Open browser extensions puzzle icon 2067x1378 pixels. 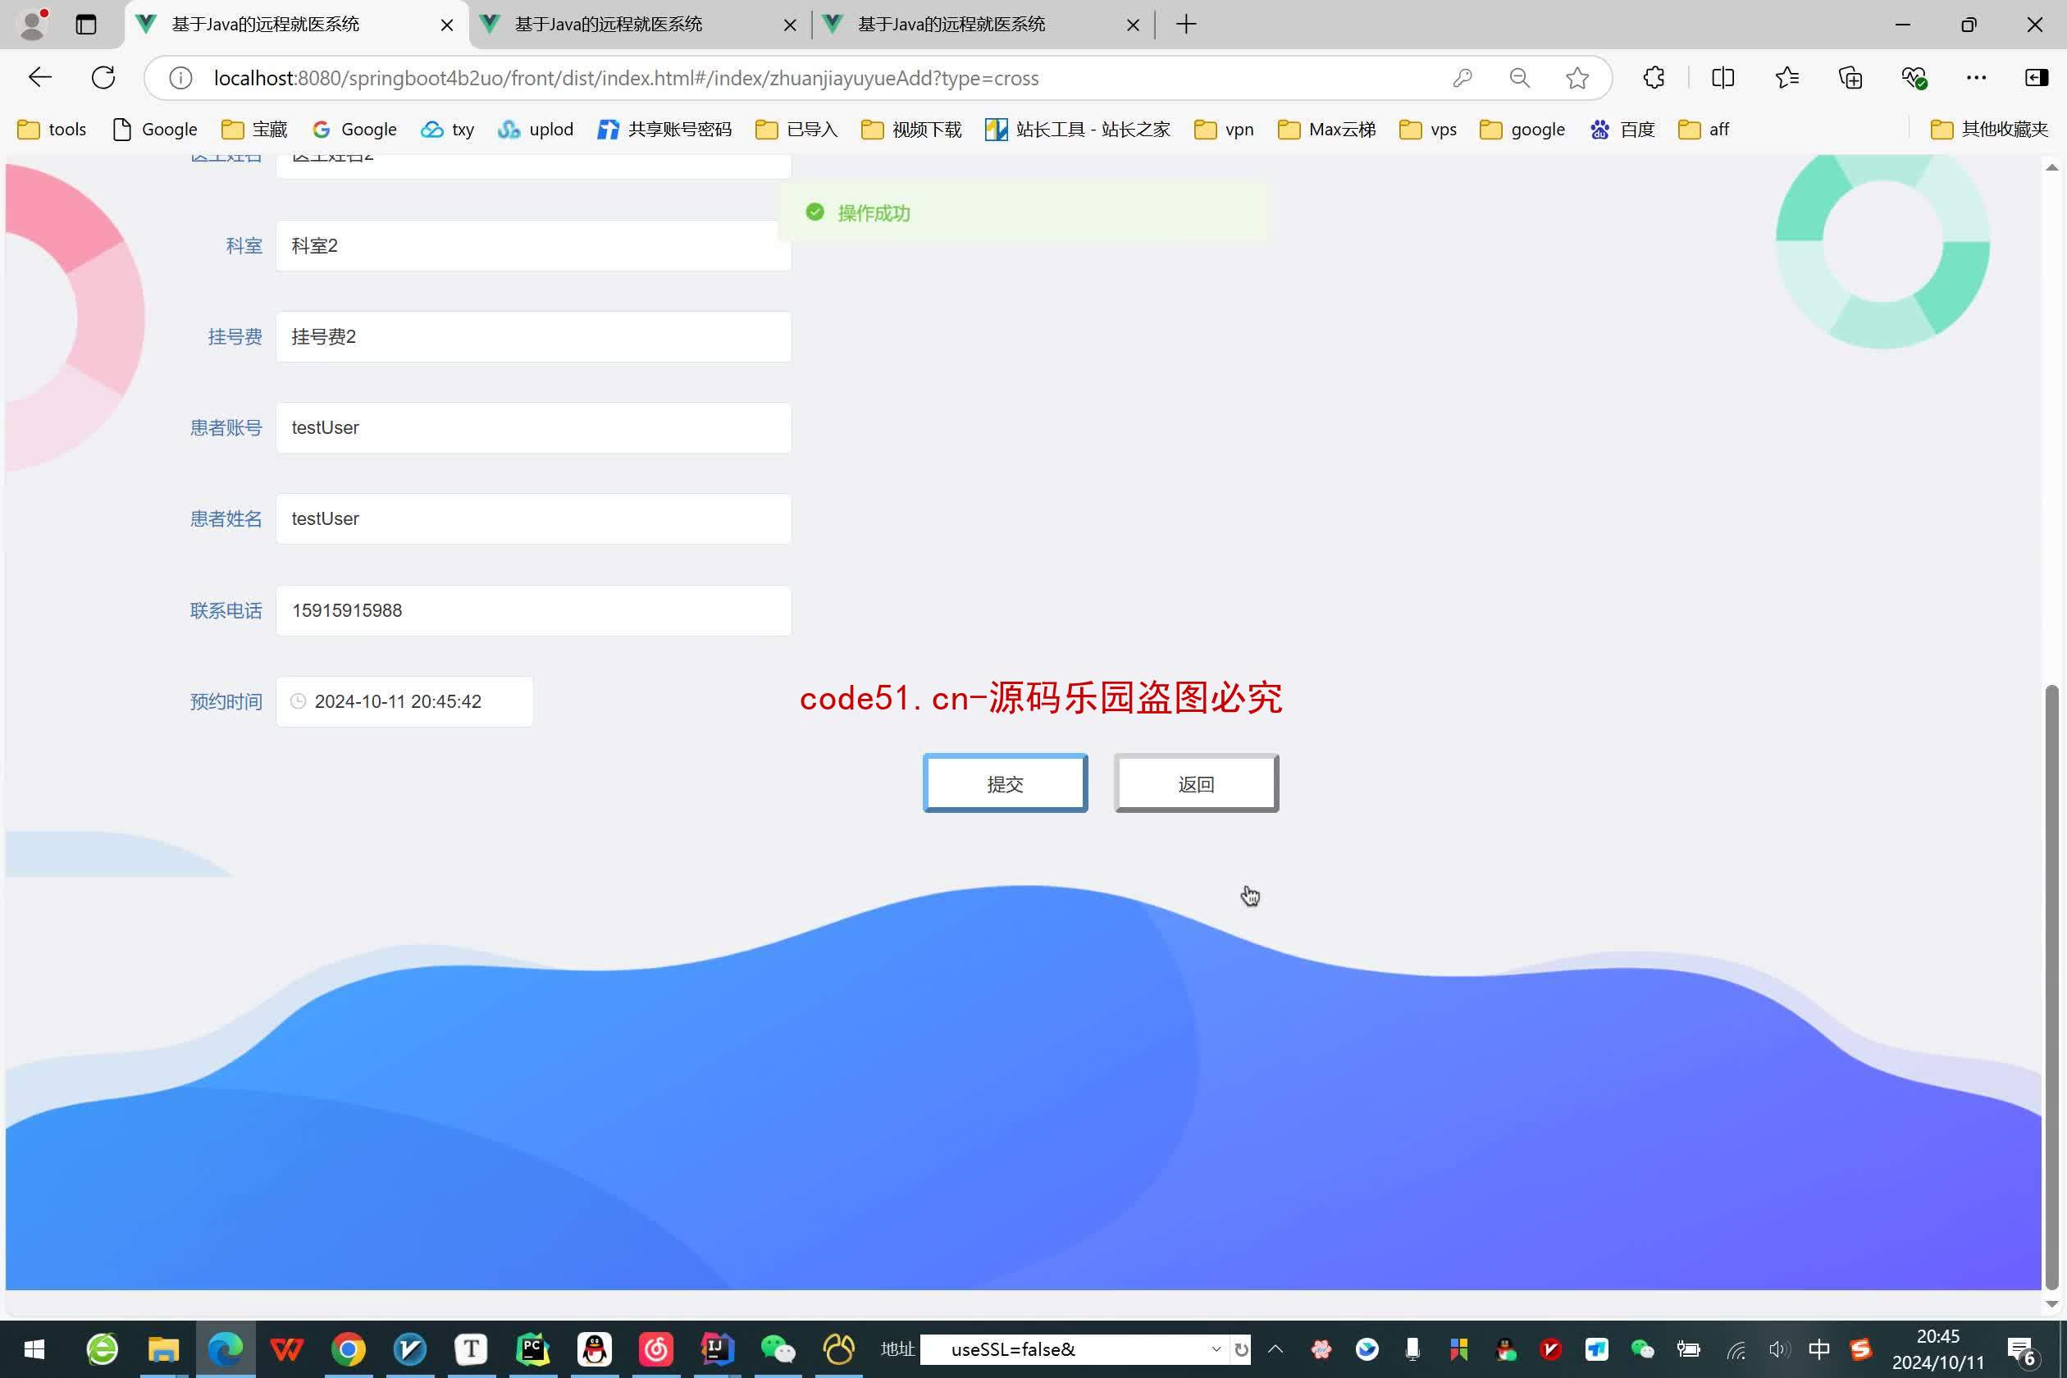pyautogui.click(x=1653, y=77)
